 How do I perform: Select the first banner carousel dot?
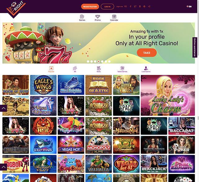[88, 62]
